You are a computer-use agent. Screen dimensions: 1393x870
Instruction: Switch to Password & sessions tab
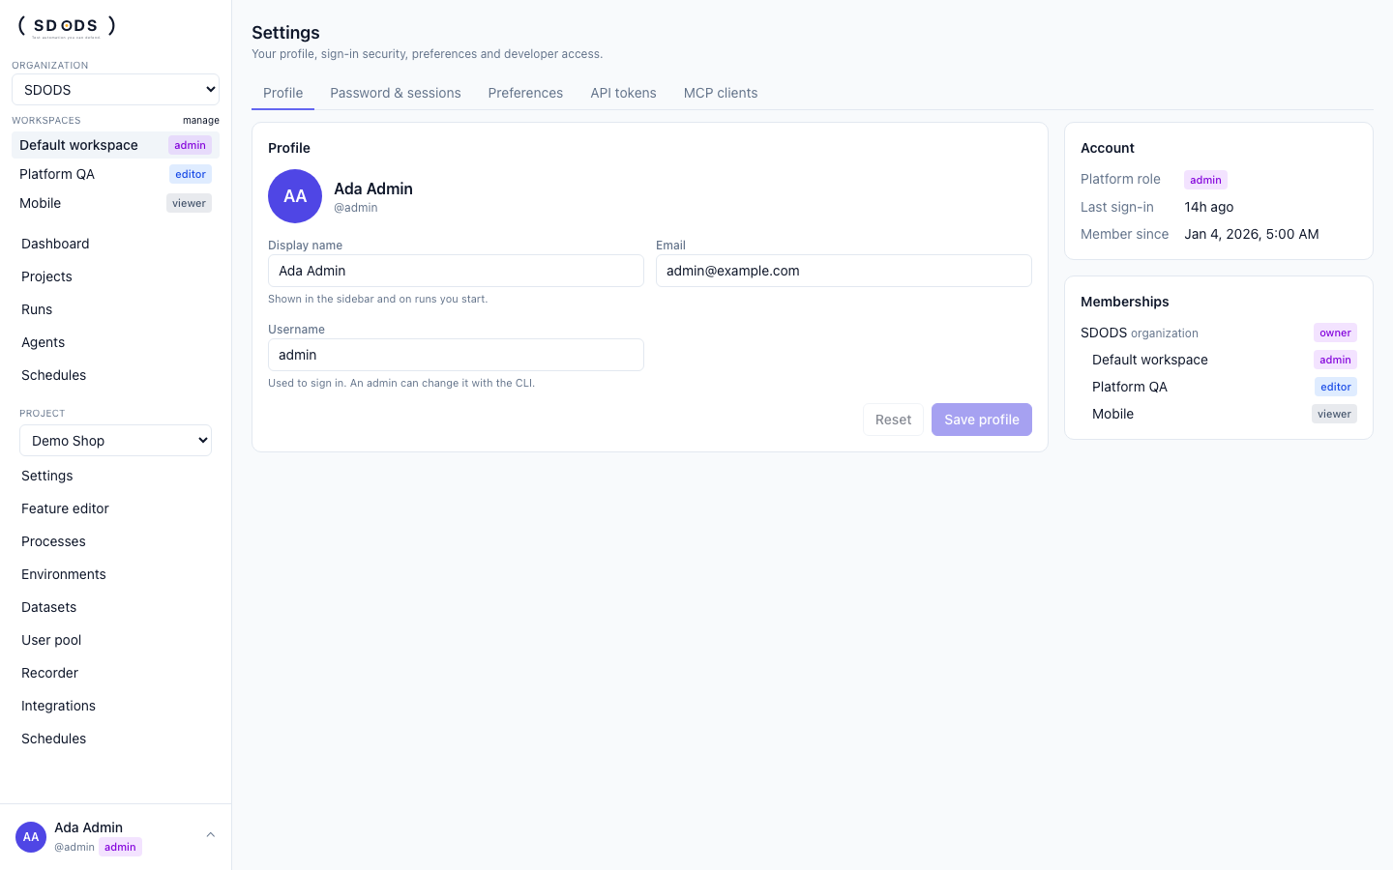396,93
